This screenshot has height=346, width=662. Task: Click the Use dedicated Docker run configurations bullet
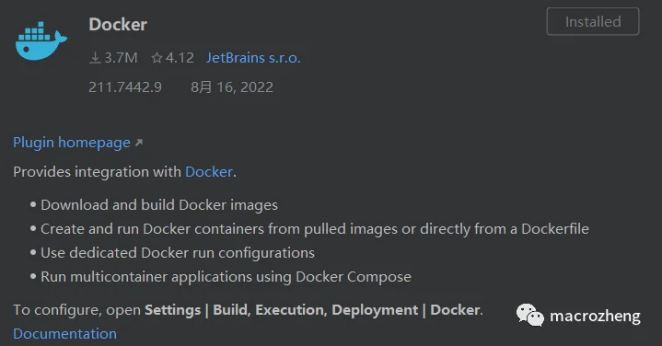178,253
